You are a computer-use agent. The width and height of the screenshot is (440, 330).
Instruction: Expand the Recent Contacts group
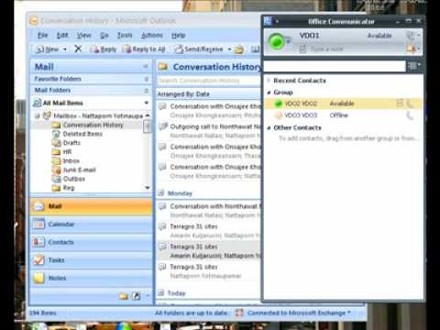269,81
